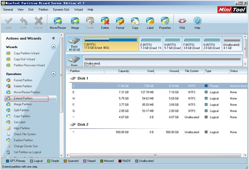Open Properties from the toolbar

165,23
